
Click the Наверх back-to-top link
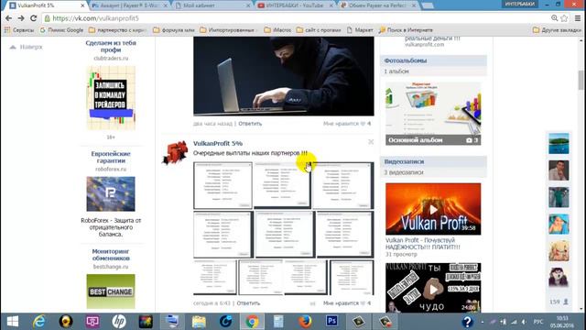[x=27, y=47]
